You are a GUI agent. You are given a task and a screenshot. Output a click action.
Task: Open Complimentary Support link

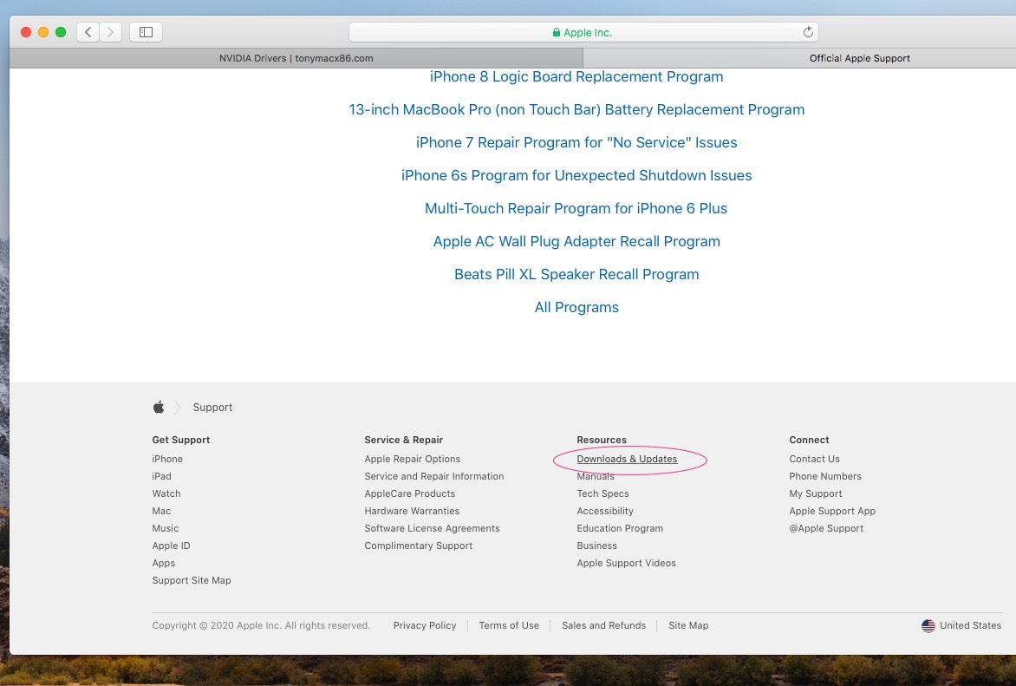(x=418, y=546)
